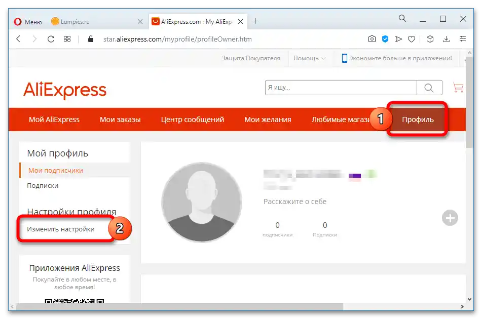Reload the current page
Viewport: 482px width, 319px height.
(51, 39)
